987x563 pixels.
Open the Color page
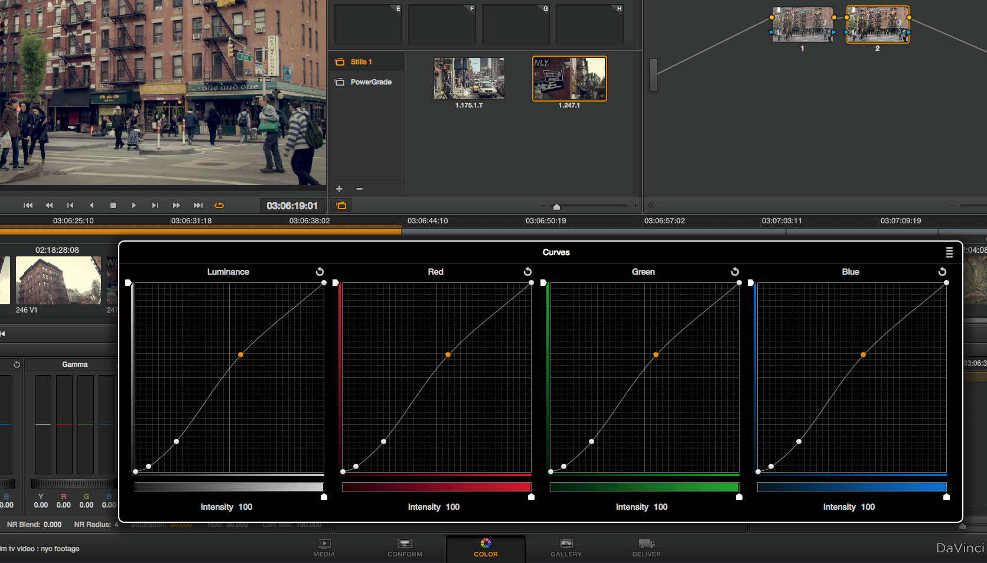[x=486, y=548]
